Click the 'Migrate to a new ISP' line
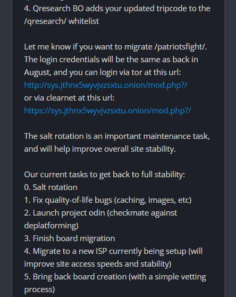236x297 pixels. pyautogui.click(x=113, y=251)
